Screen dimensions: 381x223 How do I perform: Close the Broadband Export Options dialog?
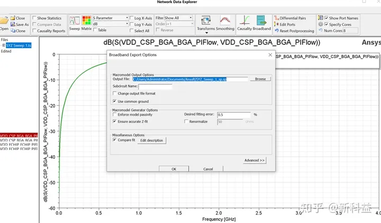coord(270,55)
